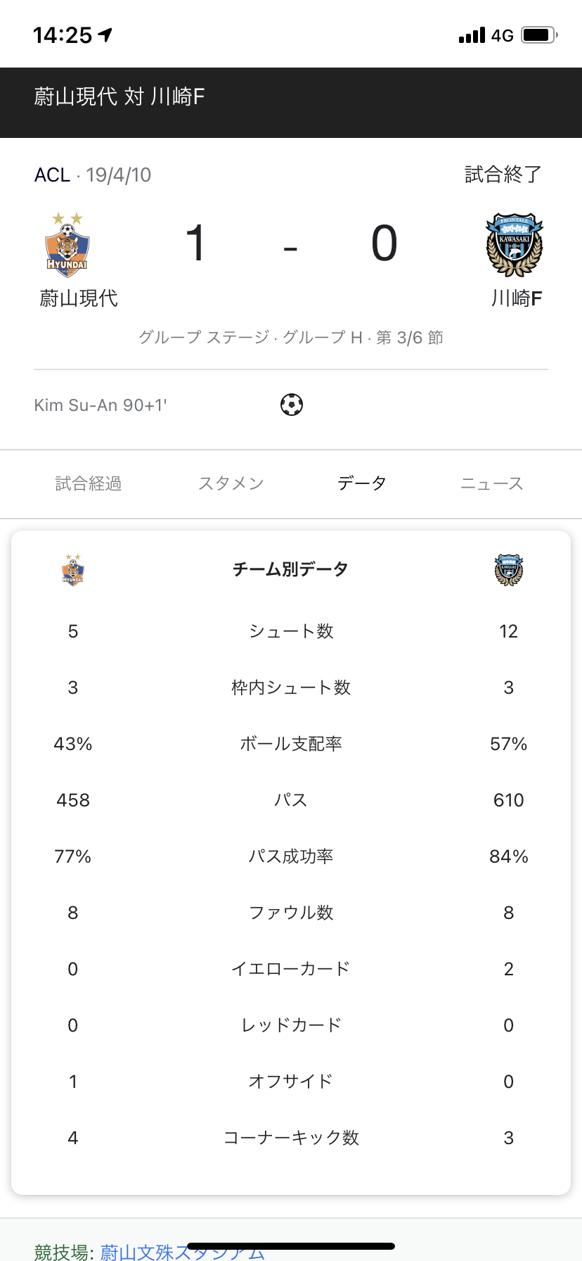Tap the cellular signal bars icon
Image resolution: width=582 pixels, height=1261 pixels.
click(472, 35)
